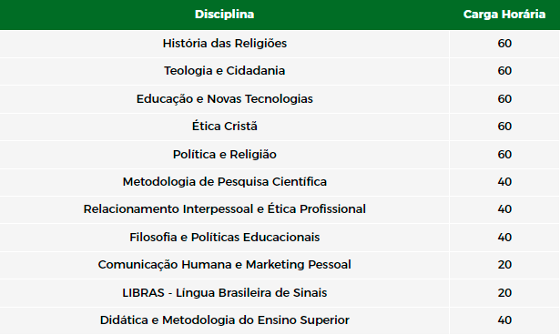Click the 60 hours for Ética Cristã
Viewport: 560px width, 335px height.
[504, 126]
